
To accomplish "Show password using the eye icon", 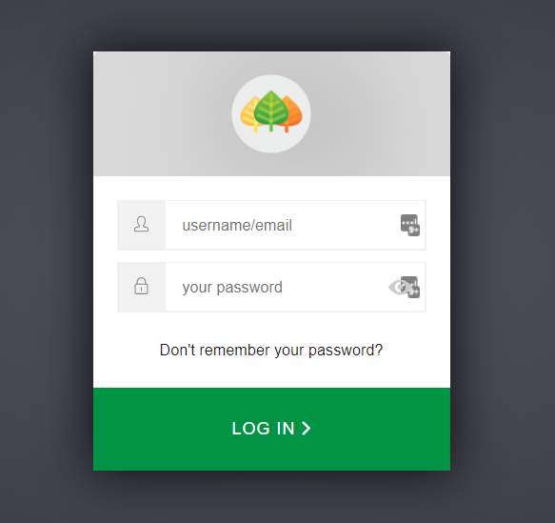I will point(399,287).
